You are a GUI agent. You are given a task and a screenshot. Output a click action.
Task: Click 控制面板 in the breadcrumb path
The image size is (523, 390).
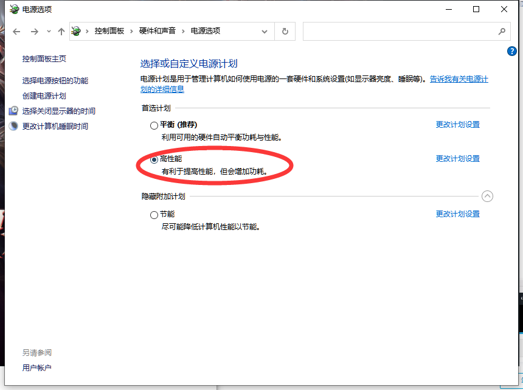(109, 31)
